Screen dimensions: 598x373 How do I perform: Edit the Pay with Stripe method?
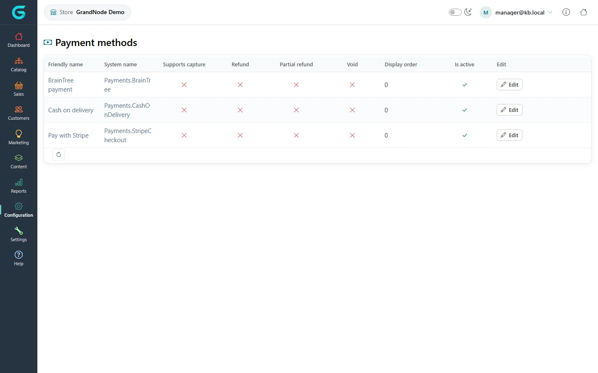coord(510,135)
